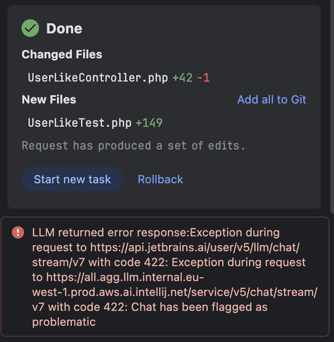This screenshot has height=342, width=334.
Task: Click the Changed Files heading
Action: point(61,54)
